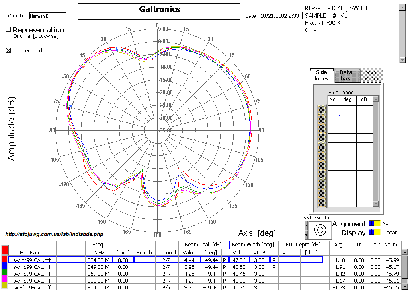
Task: Switch to the Side lobes tab
Action: (321, 75)
